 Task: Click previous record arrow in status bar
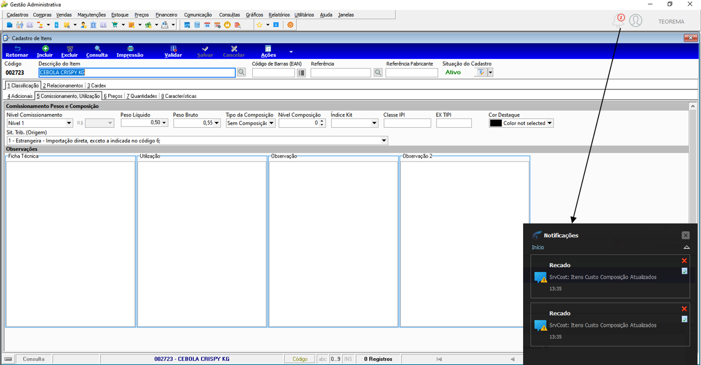(x=512, y=359)
